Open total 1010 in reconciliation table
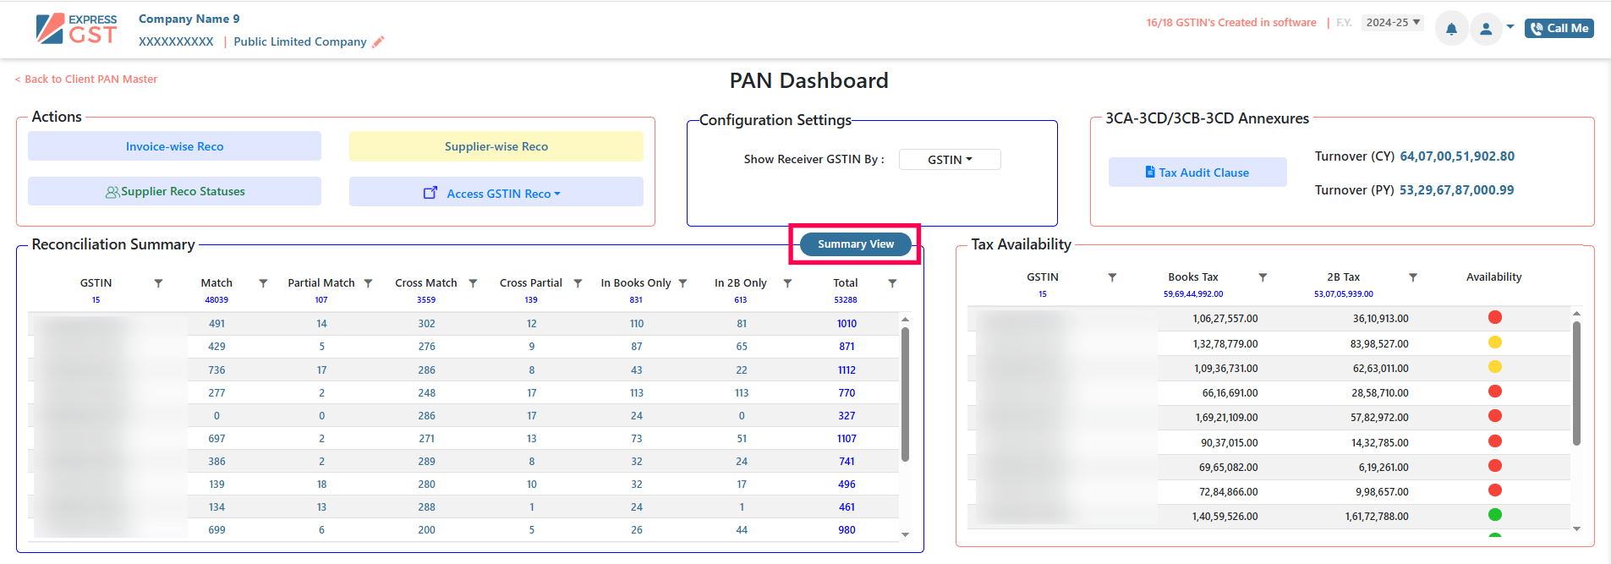Image resolution: width=1611 pixels, height=564 pixels. [x=847, y=324]
